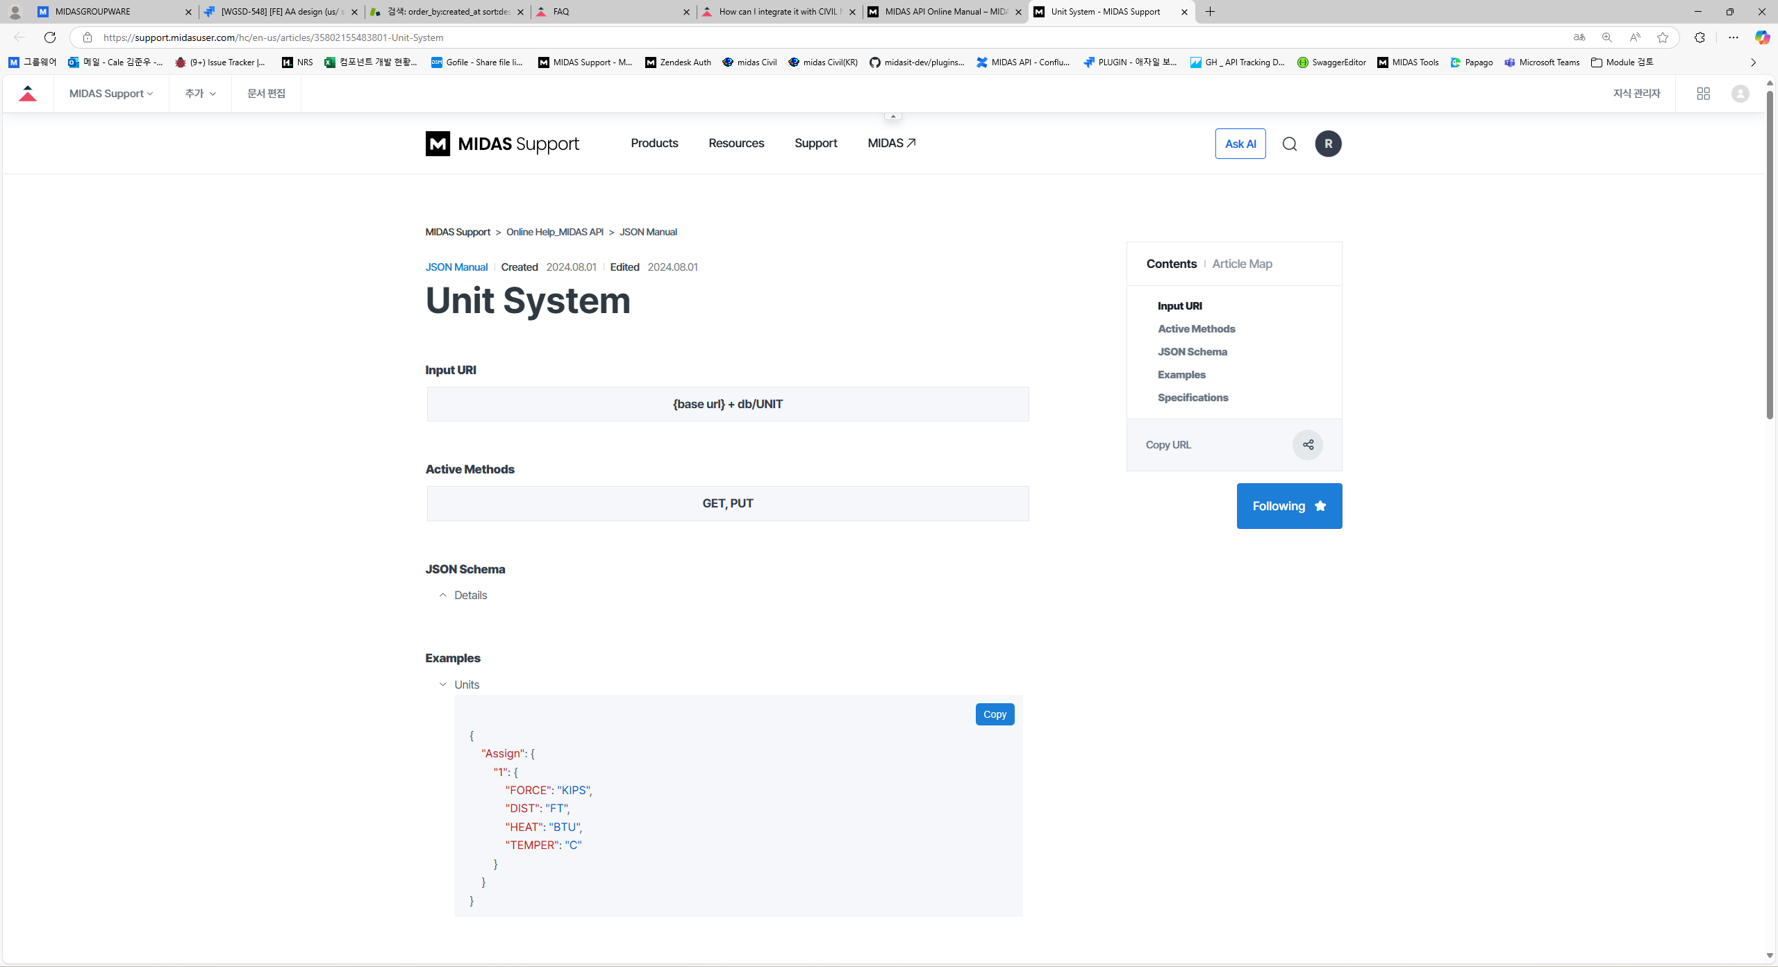Jump to JSON Schema in contents
This screenshot has width=1778, height=967.
pos(1192,352)
